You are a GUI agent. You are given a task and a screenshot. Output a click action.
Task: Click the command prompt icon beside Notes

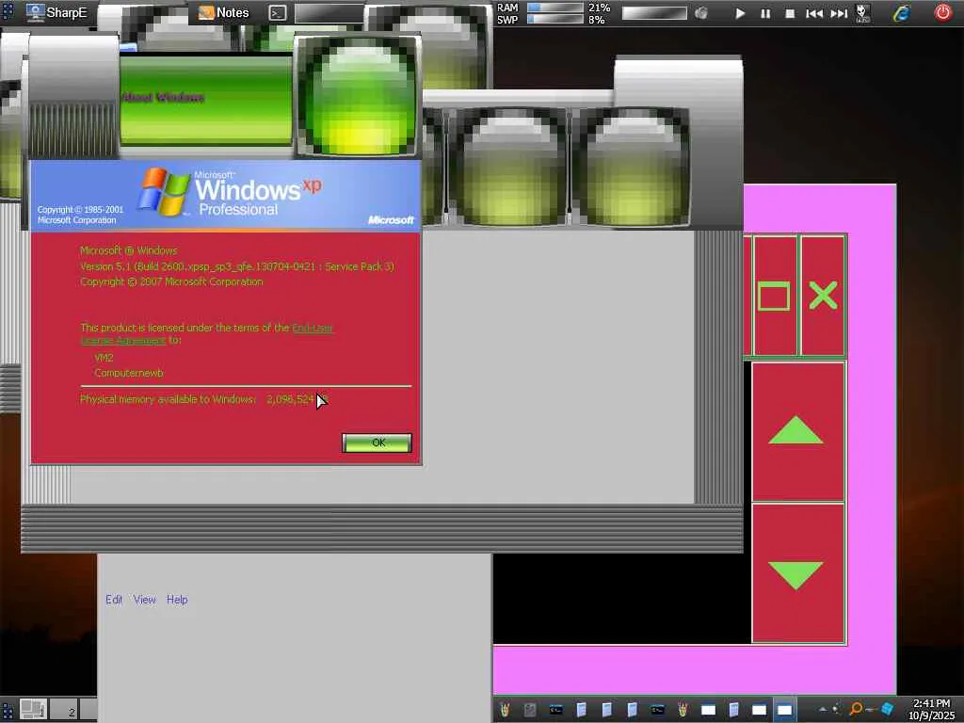click(278, 13)
